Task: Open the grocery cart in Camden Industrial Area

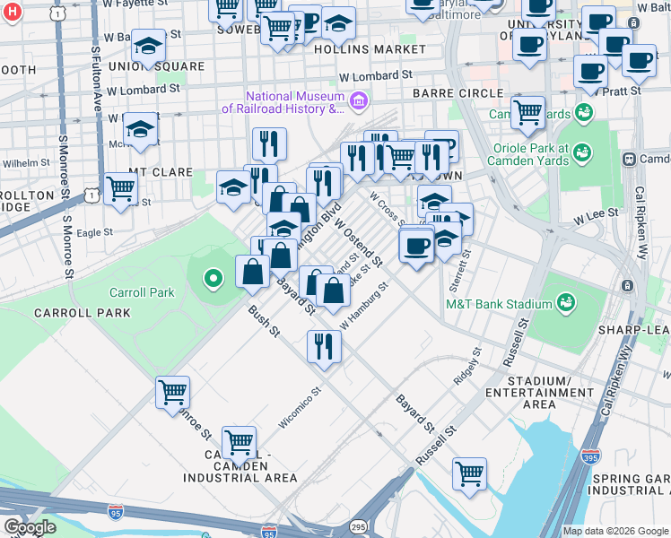Action: [240, 445]
